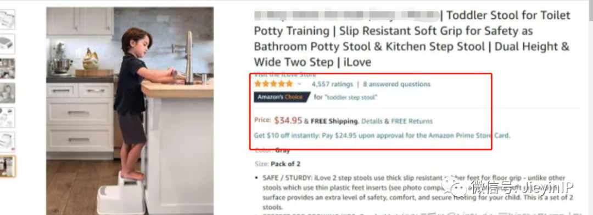
Task: Click the FREE Returns link
Action: pos(412,121)
